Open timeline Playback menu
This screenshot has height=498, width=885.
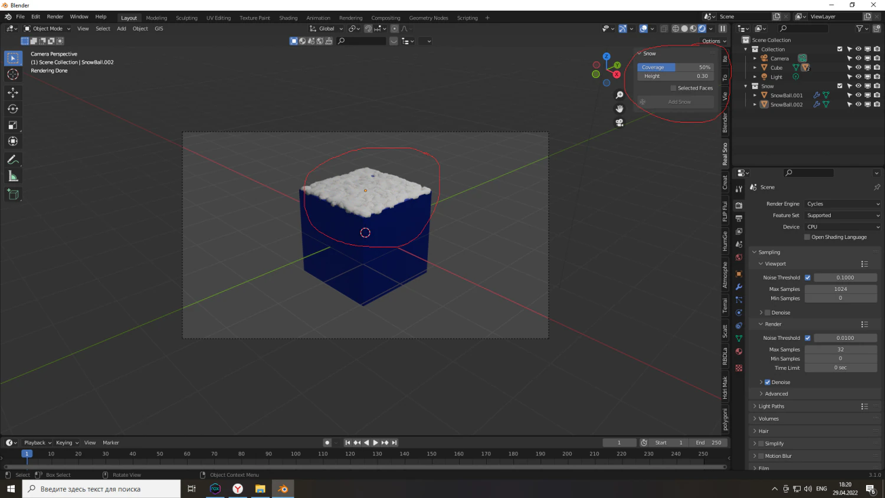pos(37,443)
